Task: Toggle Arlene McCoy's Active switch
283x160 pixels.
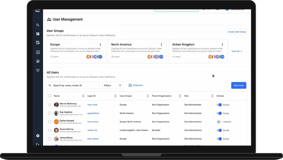Action: [x=219, y=130]
